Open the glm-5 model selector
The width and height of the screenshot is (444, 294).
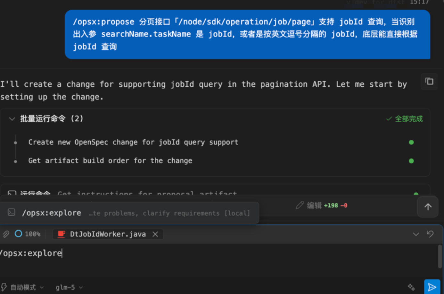coord(69,287)
